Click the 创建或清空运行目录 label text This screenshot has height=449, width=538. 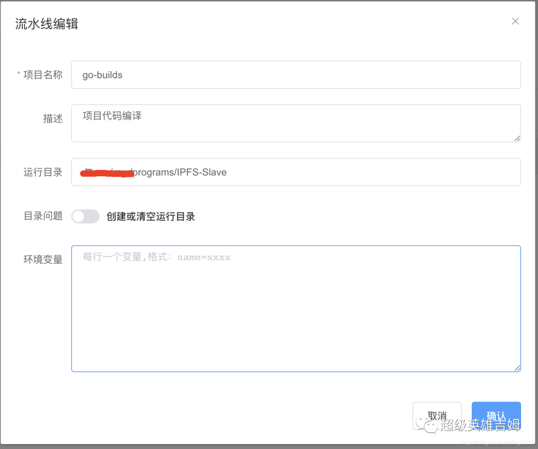click(150, 217)
